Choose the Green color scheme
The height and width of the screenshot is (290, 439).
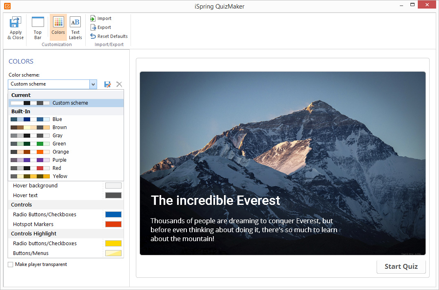pos(59,143)
